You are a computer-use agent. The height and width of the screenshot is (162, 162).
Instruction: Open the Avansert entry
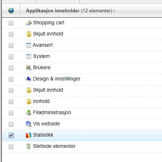(43, 45)
